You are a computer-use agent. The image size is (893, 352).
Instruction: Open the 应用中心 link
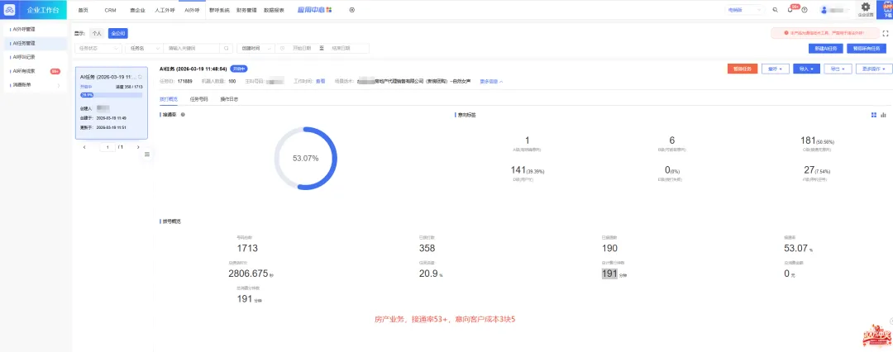pos(310,10)
